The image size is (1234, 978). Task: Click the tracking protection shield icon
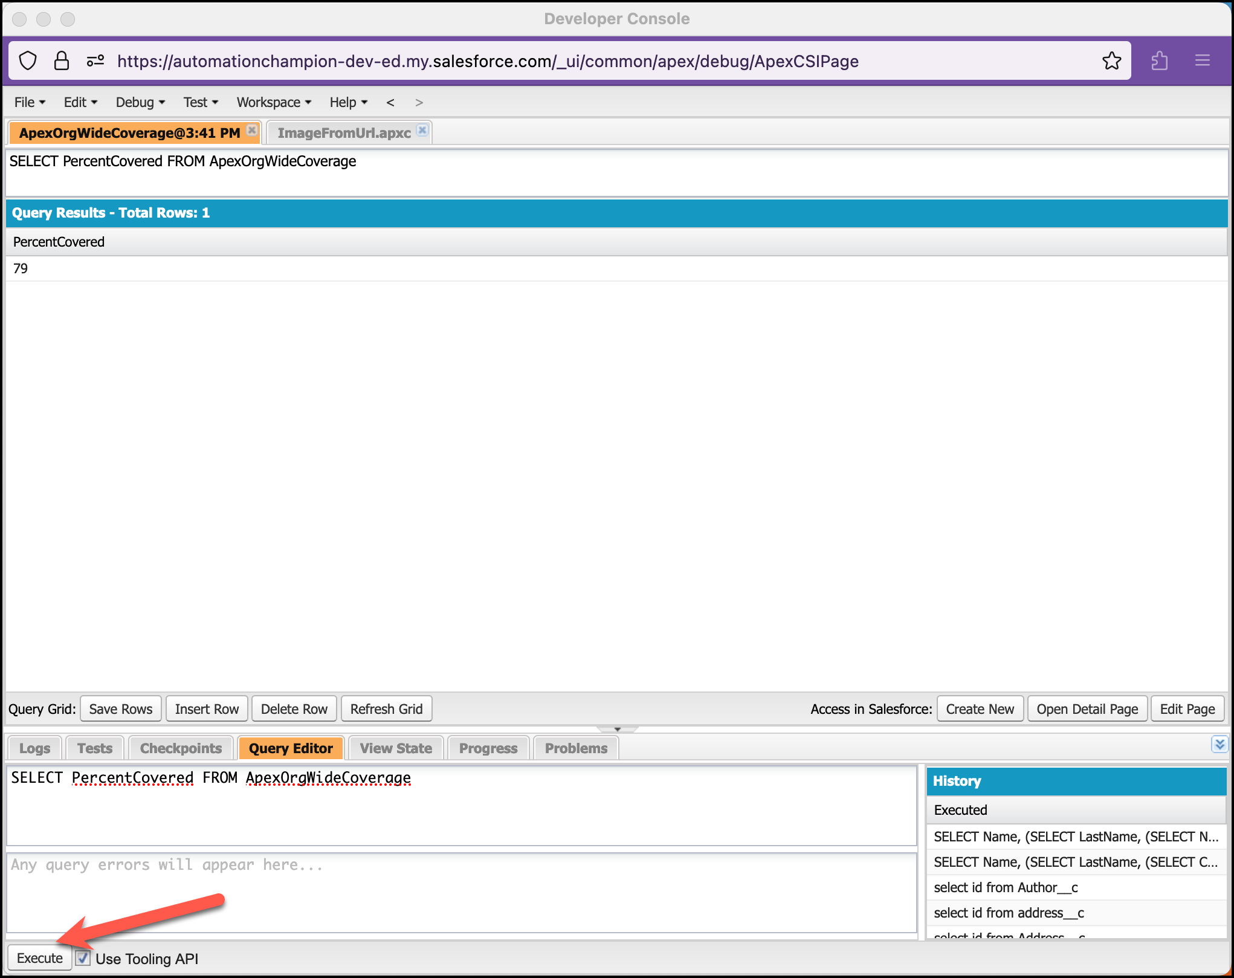(28, 60)
